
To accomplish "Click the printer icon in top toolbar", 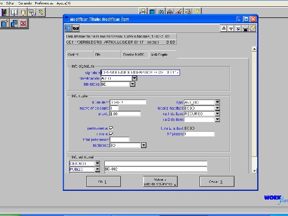I will point(188,12).
